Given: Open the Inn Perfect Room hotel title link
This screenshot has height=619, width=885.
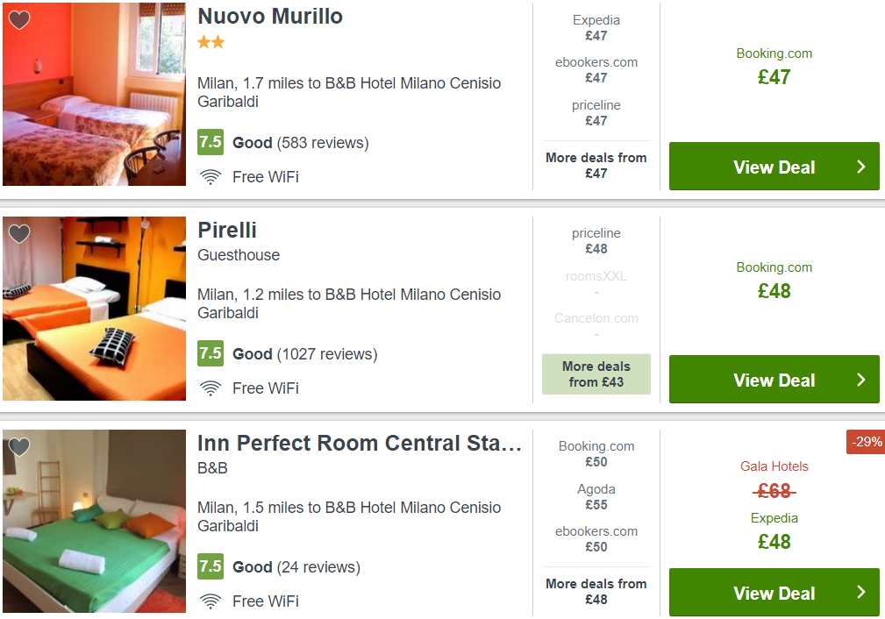Looking at the screenshot, I should pyautogui.click(x=359, y=444).
